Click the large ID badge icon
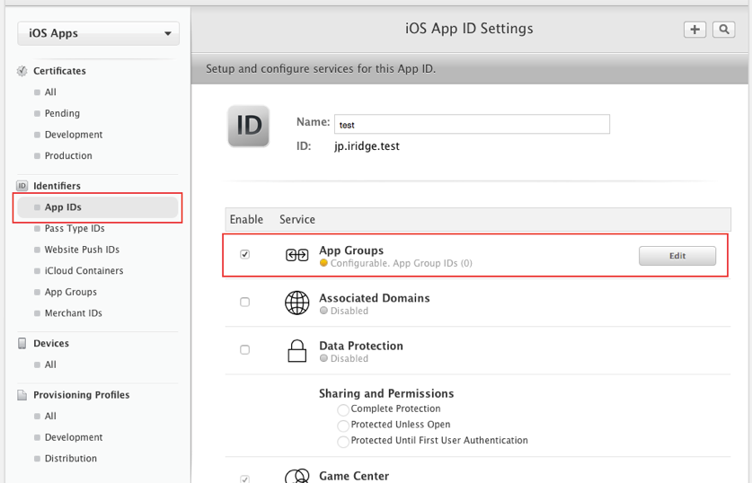The width and height of the screenshot is (752, 483). point(248,127)
